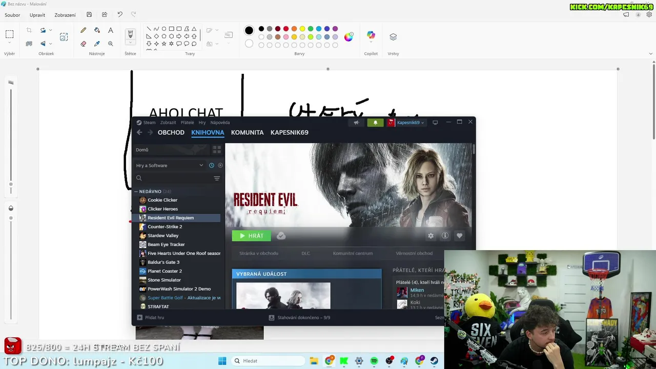Toggle ready-to-play filter in Steam library
This screenshot has width=656, height=369.
[220, 166]
